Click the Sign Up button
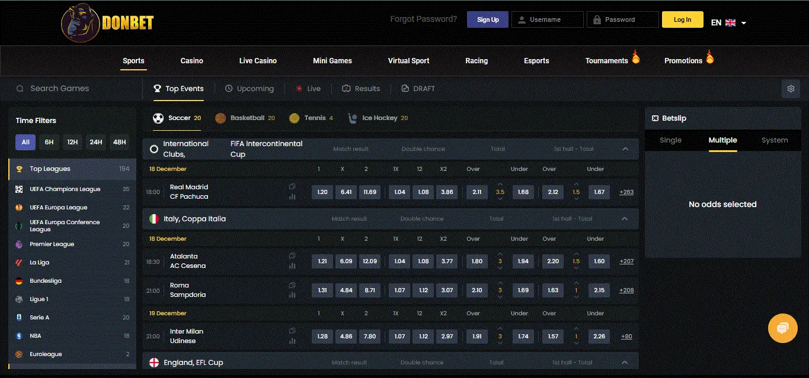 [488, 20]
